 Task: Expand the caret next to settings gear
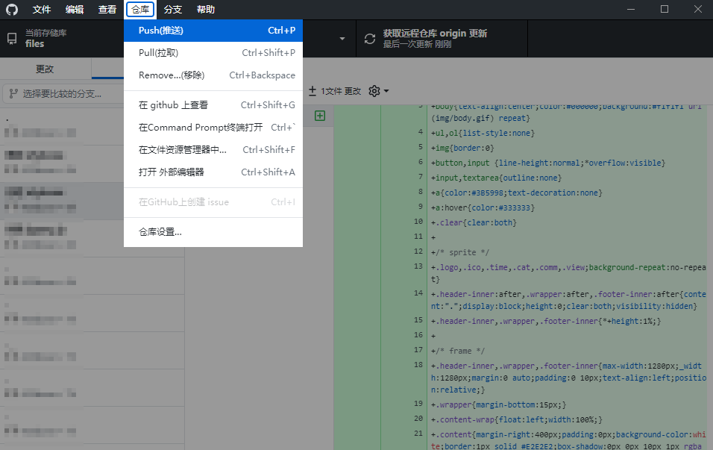click(x=386, y=92)
